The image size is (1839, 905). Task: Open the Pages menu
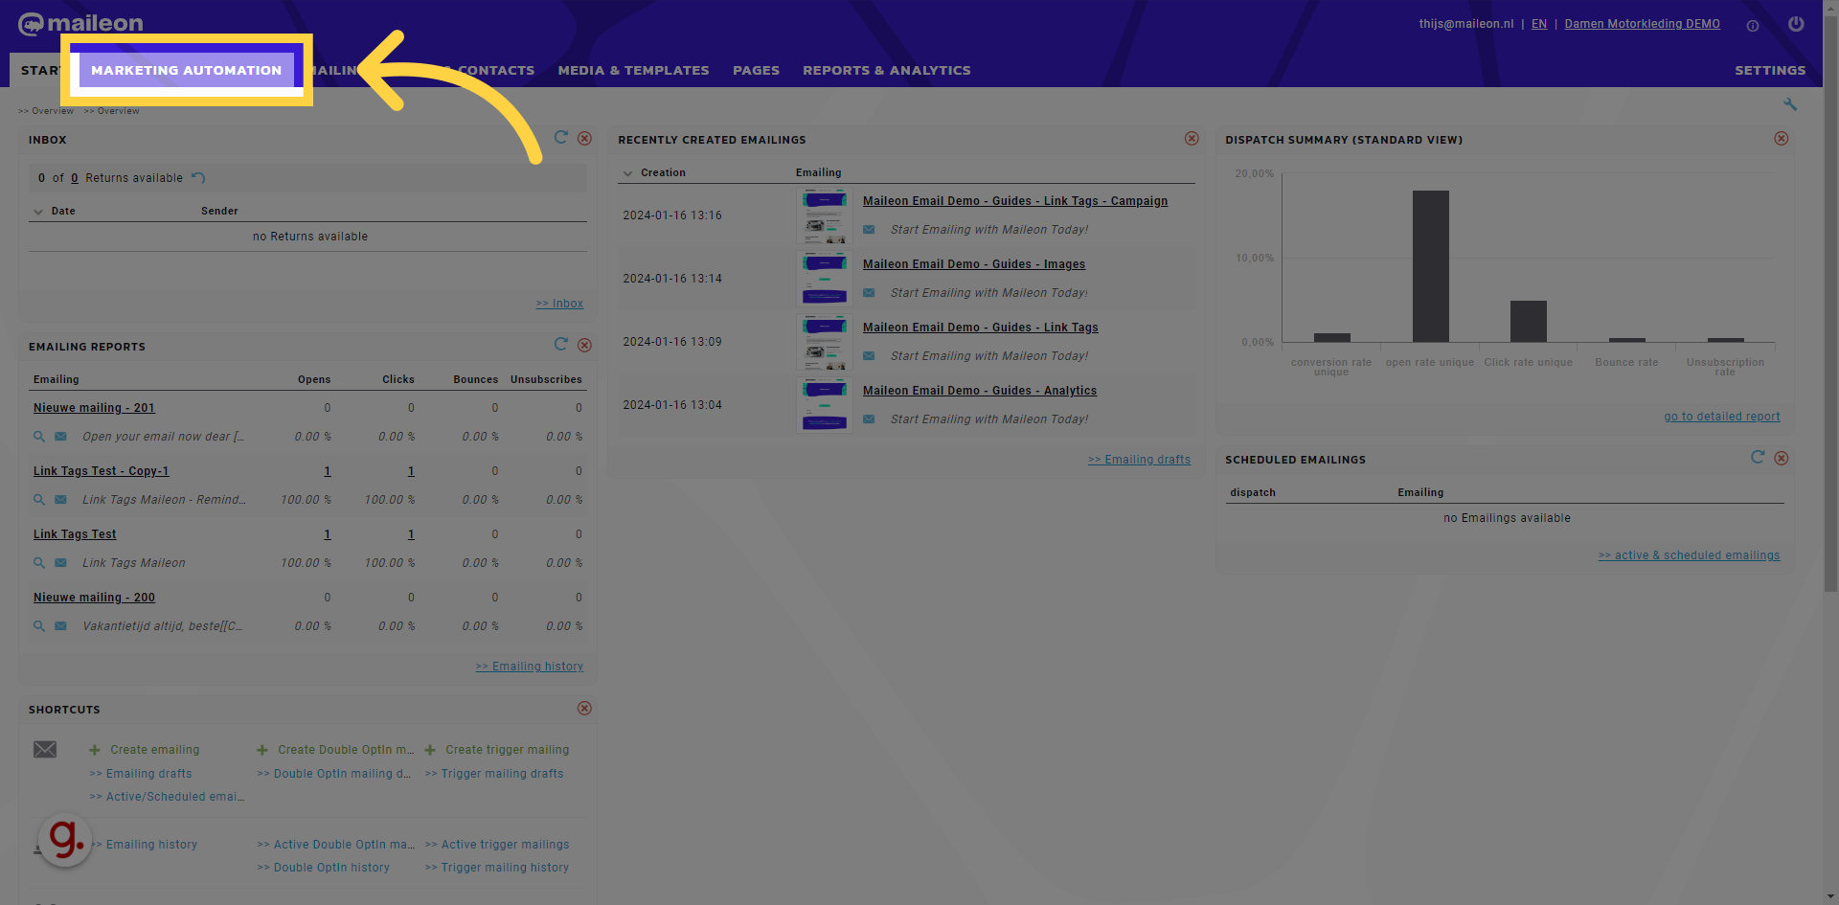756,70
